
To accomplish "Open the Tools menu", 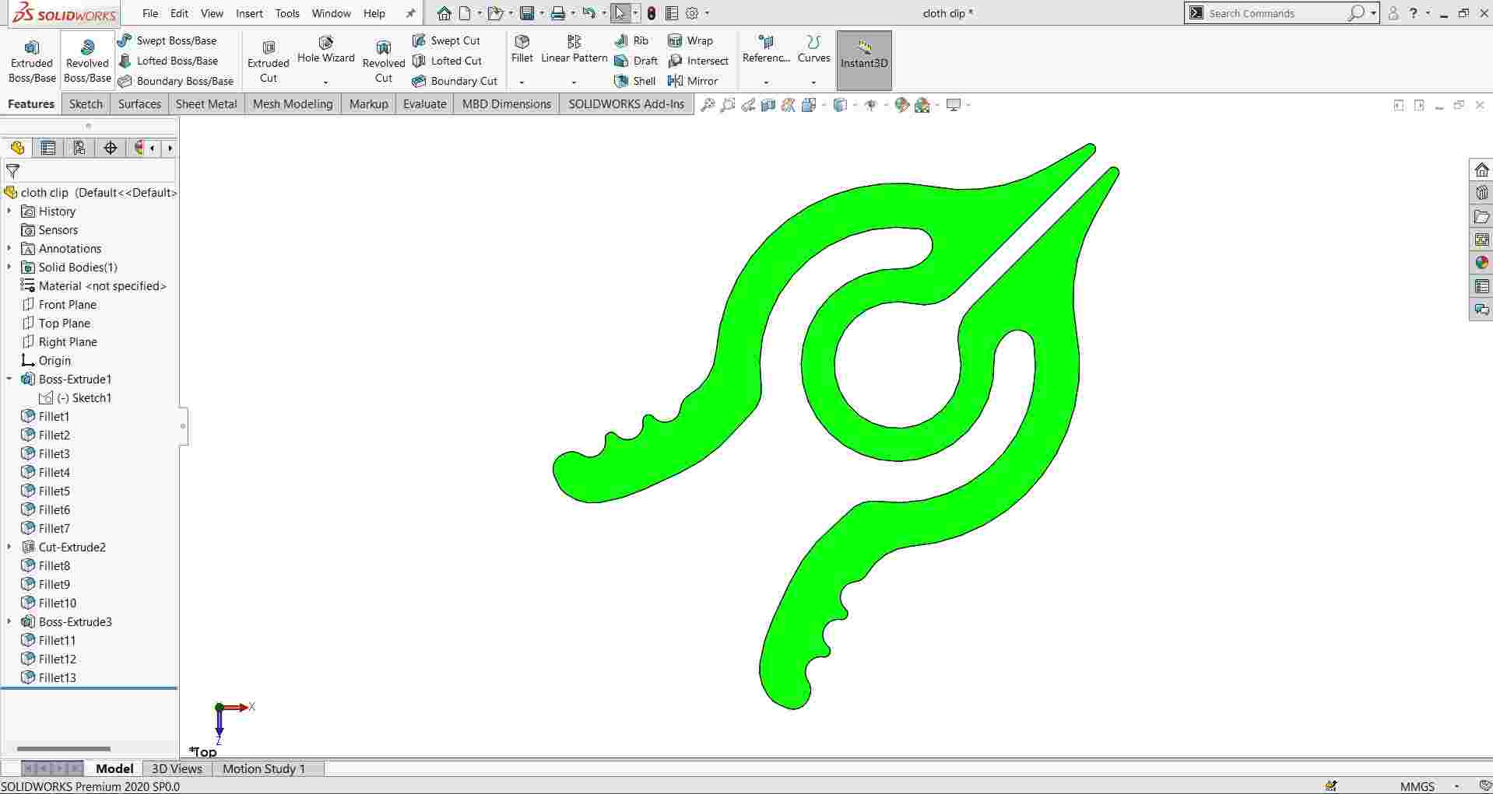I will point(287,13).
